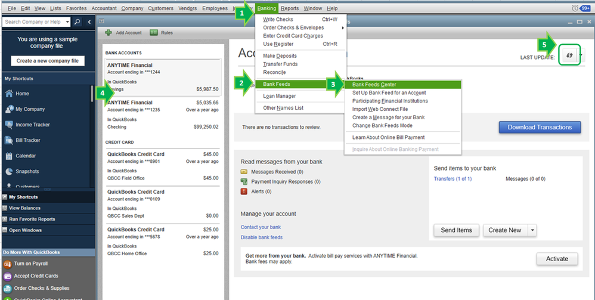Click the search magnifier icon
This screenshot has height=300, width=595.
pos(77,22)
